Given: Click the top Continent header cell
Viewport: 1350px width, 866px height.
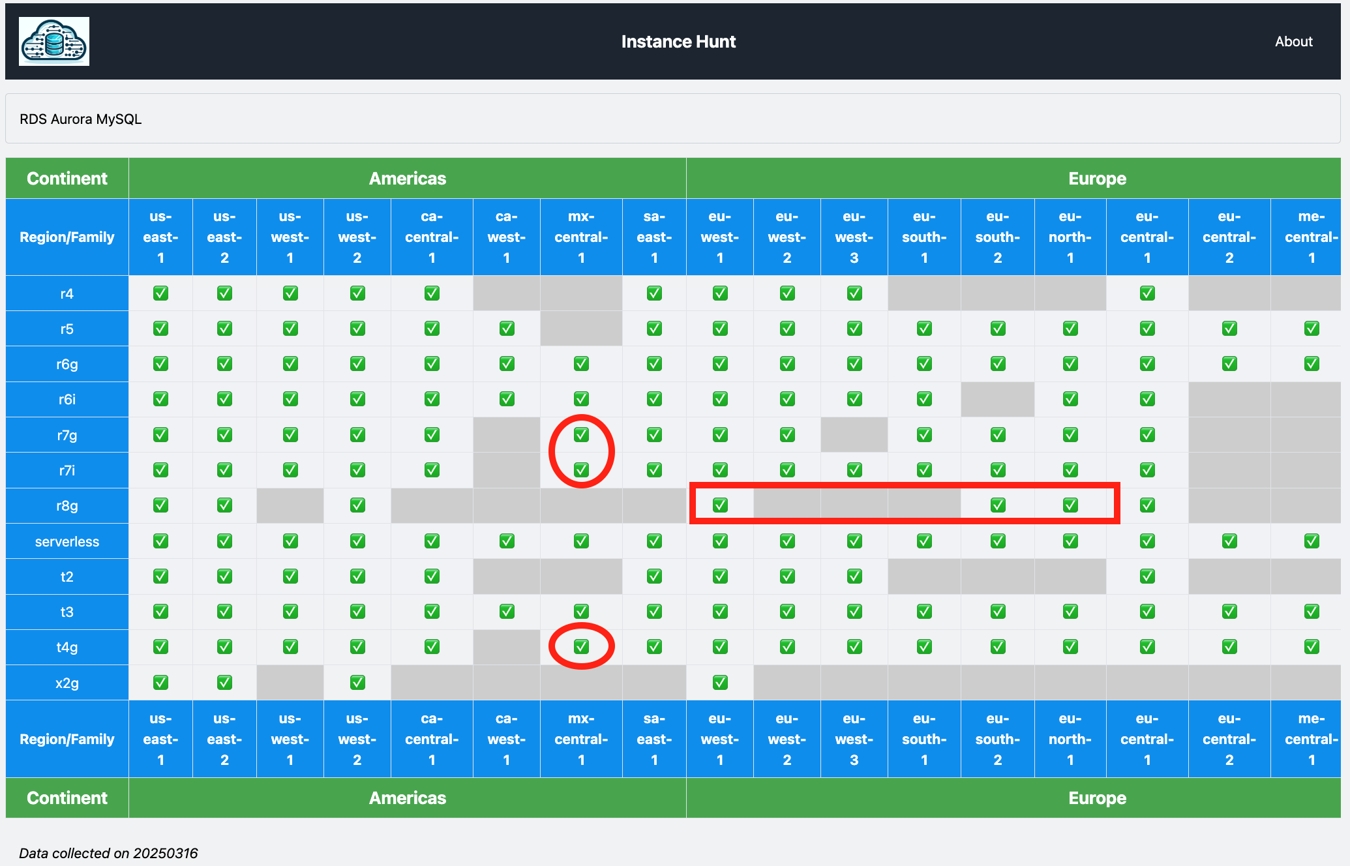Looking at the screenshot, I should coord(67,178).
